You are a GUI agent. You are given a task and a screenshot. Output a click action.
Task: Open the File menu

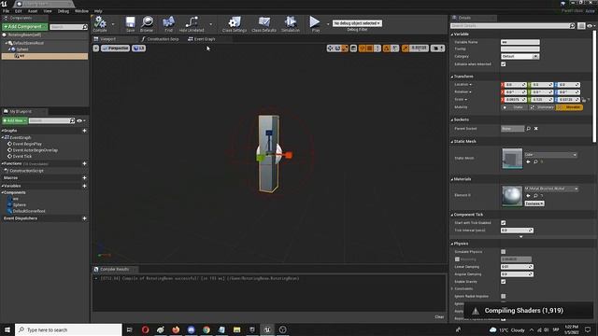pos(6,11)
